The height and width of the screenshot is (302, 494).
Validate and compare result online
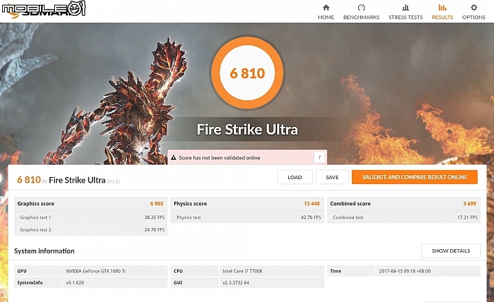click(414, 177)
